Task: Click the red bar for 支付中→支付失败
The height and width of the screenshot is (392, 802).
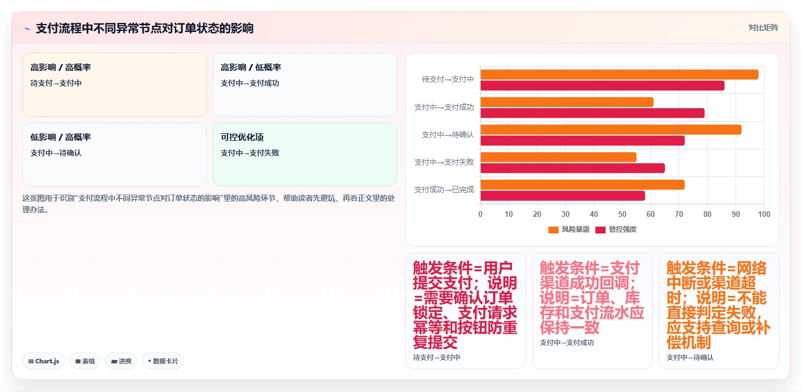Action: click(573, 168)
